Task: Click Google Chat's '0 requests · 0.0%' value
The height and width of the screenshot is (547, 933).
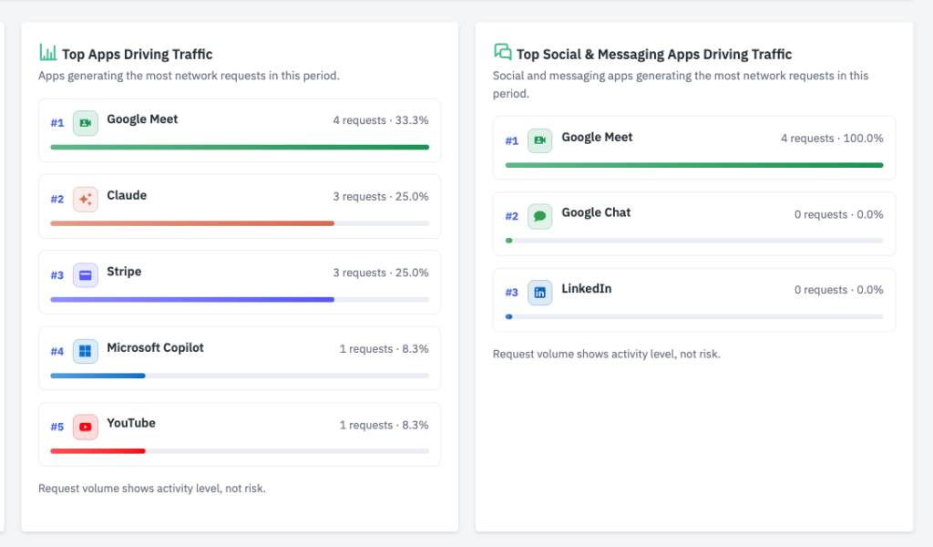Action: (839, 214)
